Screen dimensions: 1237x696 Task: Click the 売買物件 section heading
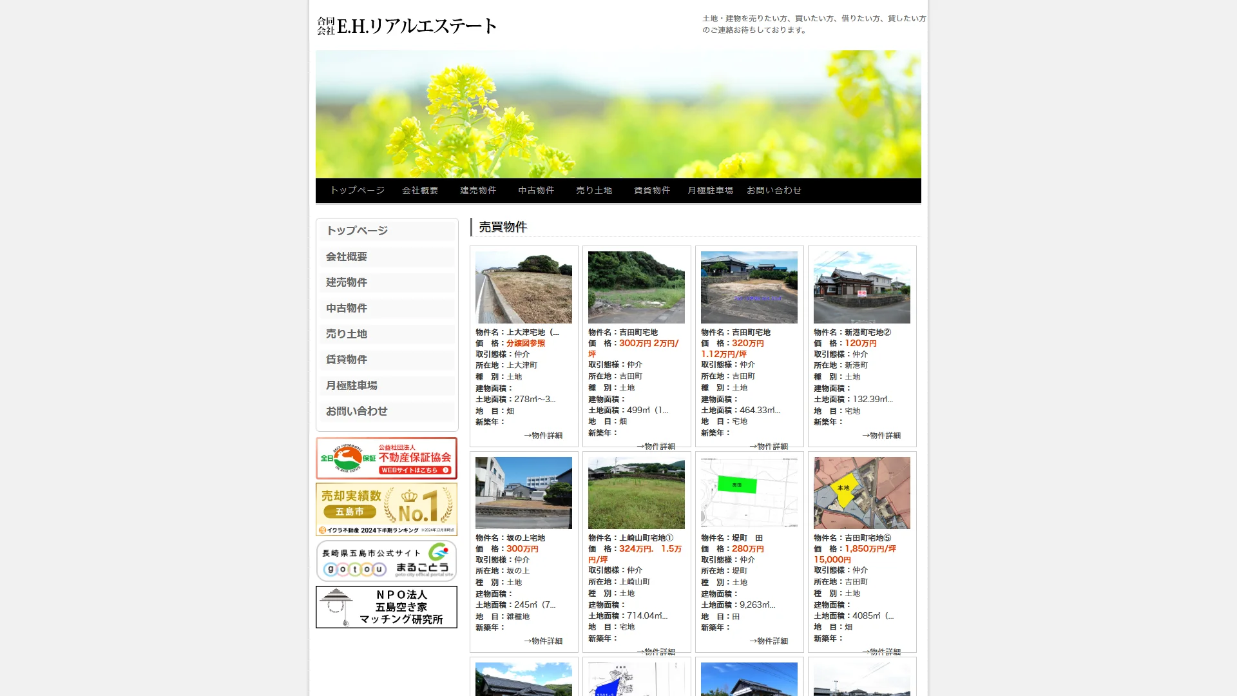click(503, 227)
